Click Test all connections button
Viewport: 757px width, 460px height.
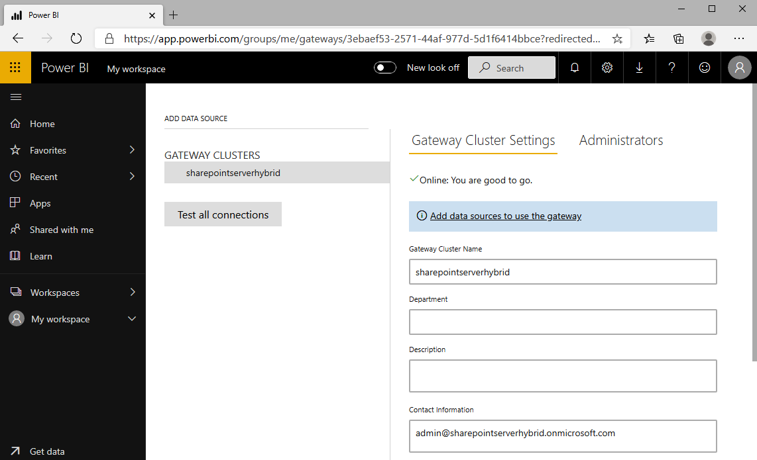tap(223, 214)
